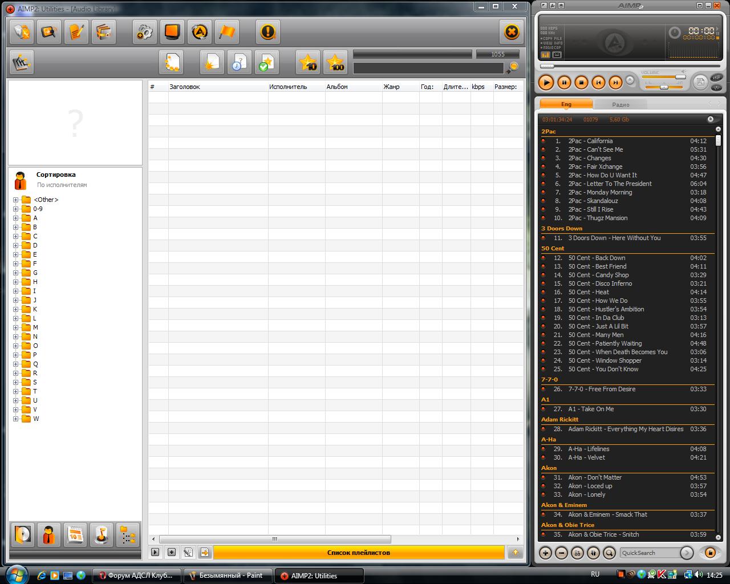Expand the M folder in artist tree

pos(15,327)
